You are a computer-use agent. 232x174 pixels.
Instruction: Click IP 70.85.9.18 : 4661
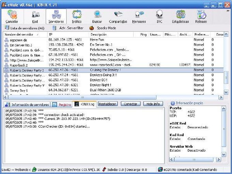(x=61, y=50)
